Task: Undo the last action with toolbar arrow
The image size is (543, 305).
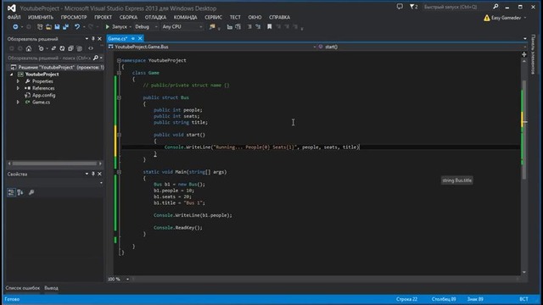Action: [x=77, y=26]
